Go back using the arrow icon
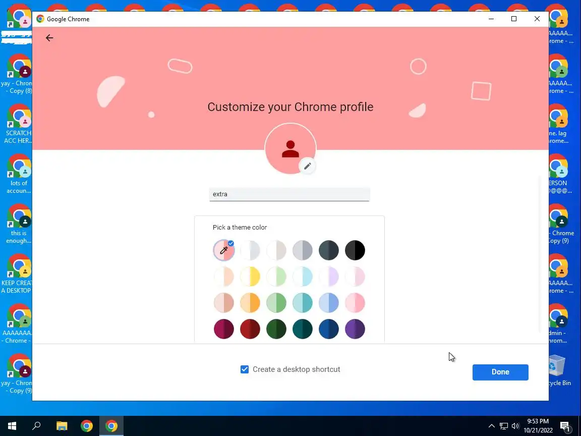Screen dimensions: 581x436 coord(49,38)
